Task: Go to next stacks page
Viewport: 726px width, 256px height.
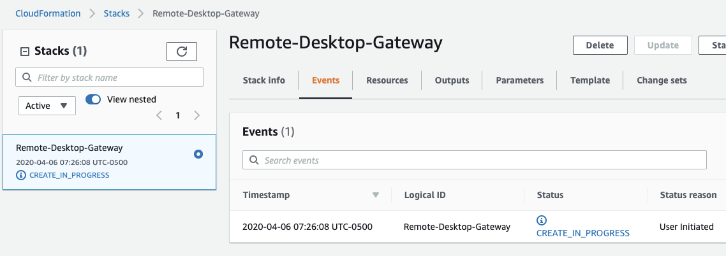Action: pyautogui.click(x=196, y=115)
